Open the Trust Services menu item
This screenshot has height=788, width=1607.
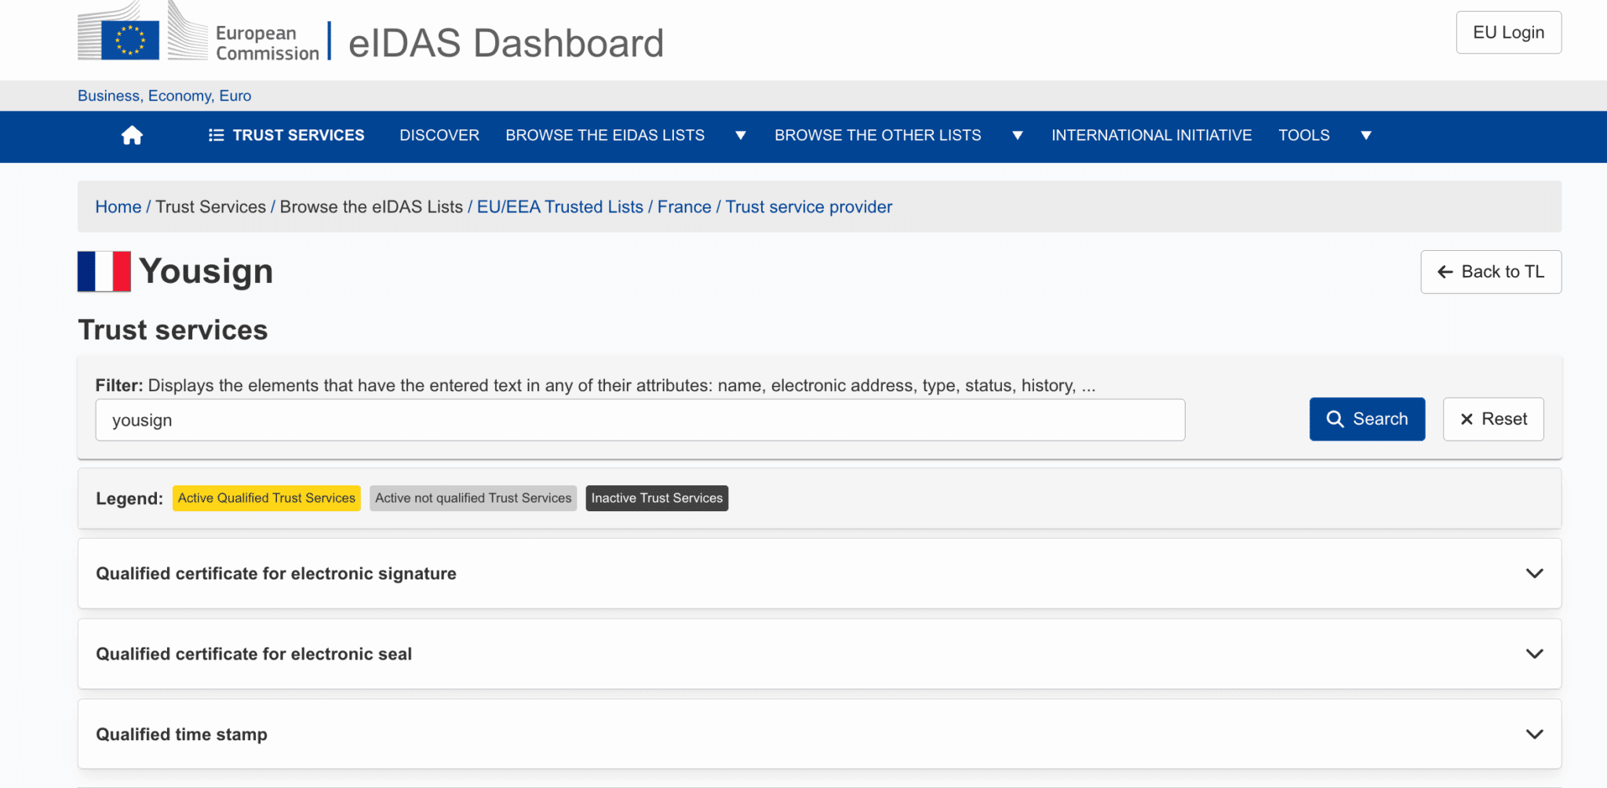tap(286, 136)
